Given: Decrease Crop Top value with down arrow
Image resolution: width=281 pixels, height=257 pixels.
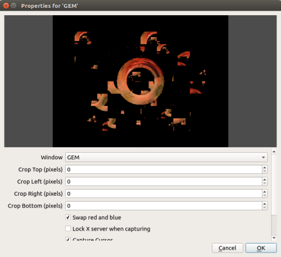Looking at the screenshot, I should (x=265, y=172).
